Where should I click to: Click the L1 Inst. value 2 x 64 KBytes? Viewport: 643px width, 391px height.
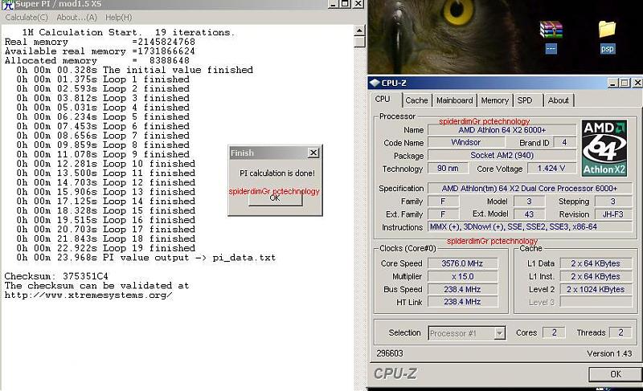(596, 276)
